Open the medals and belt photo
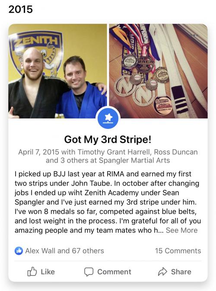The image size is (216, 291). (x=159, y=71)
